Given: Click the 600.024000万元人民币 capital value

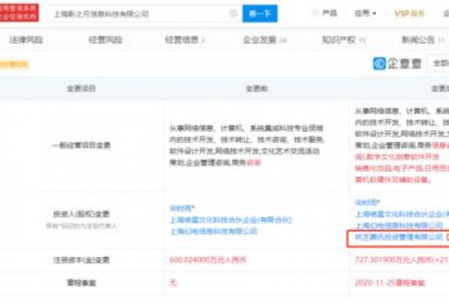Looking at the screenshot, I should (208, 260).
